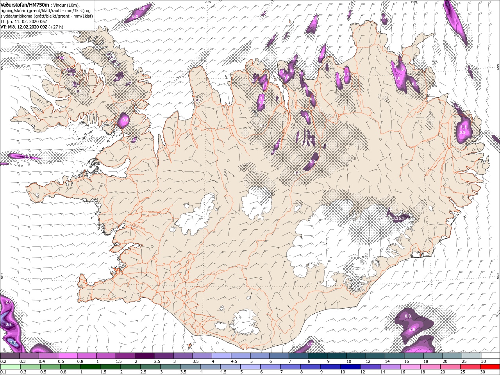This screenshot has width=500, height=375.
Task: Click the deep blue rain swatch at 10
Action: click(350, 367)
